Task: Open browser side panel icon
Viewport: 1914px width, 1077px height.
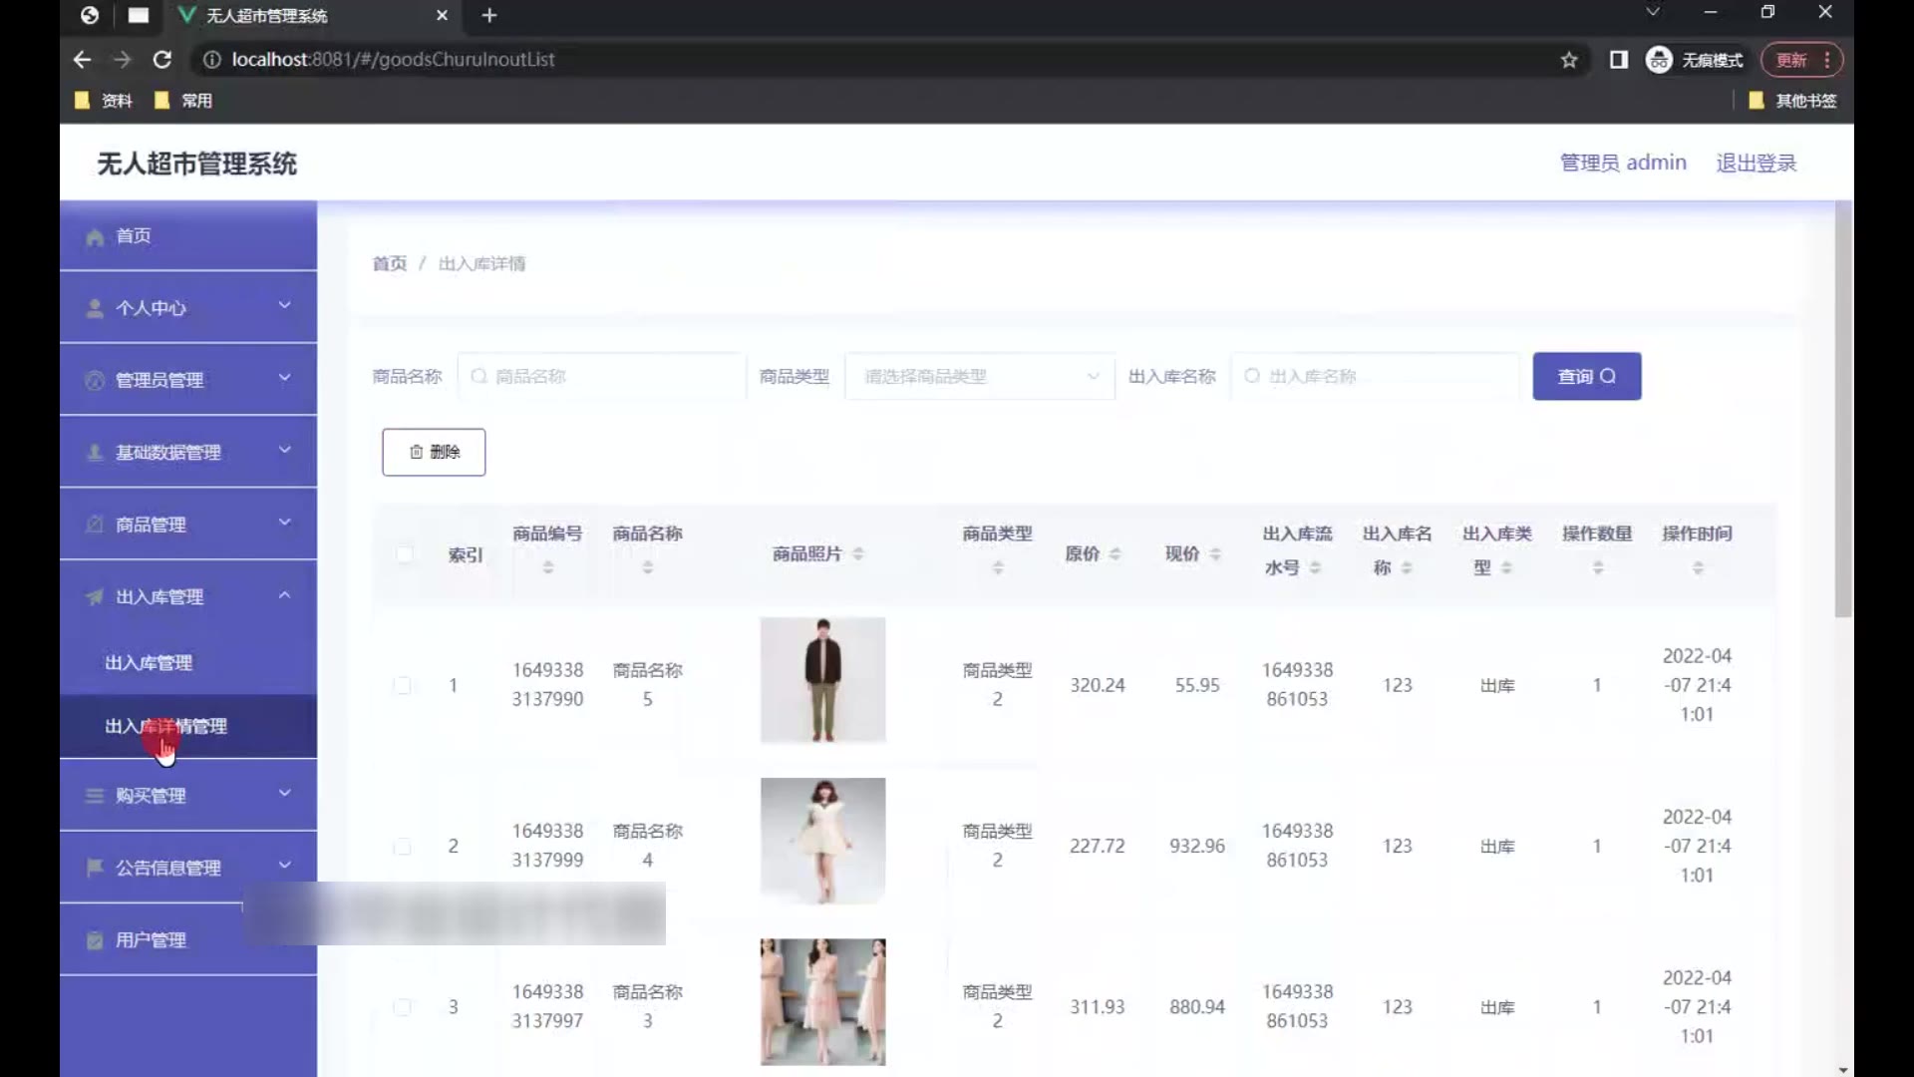Action: (x=1619, y=60)
